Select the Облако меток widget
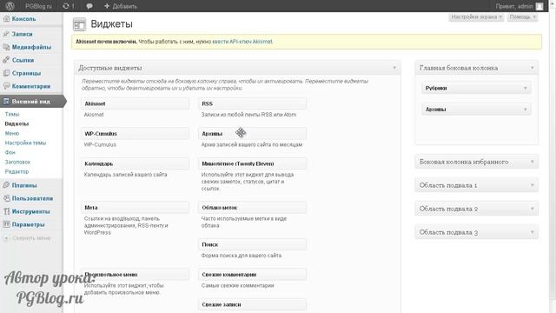The image size is (556, 313). 252,208
